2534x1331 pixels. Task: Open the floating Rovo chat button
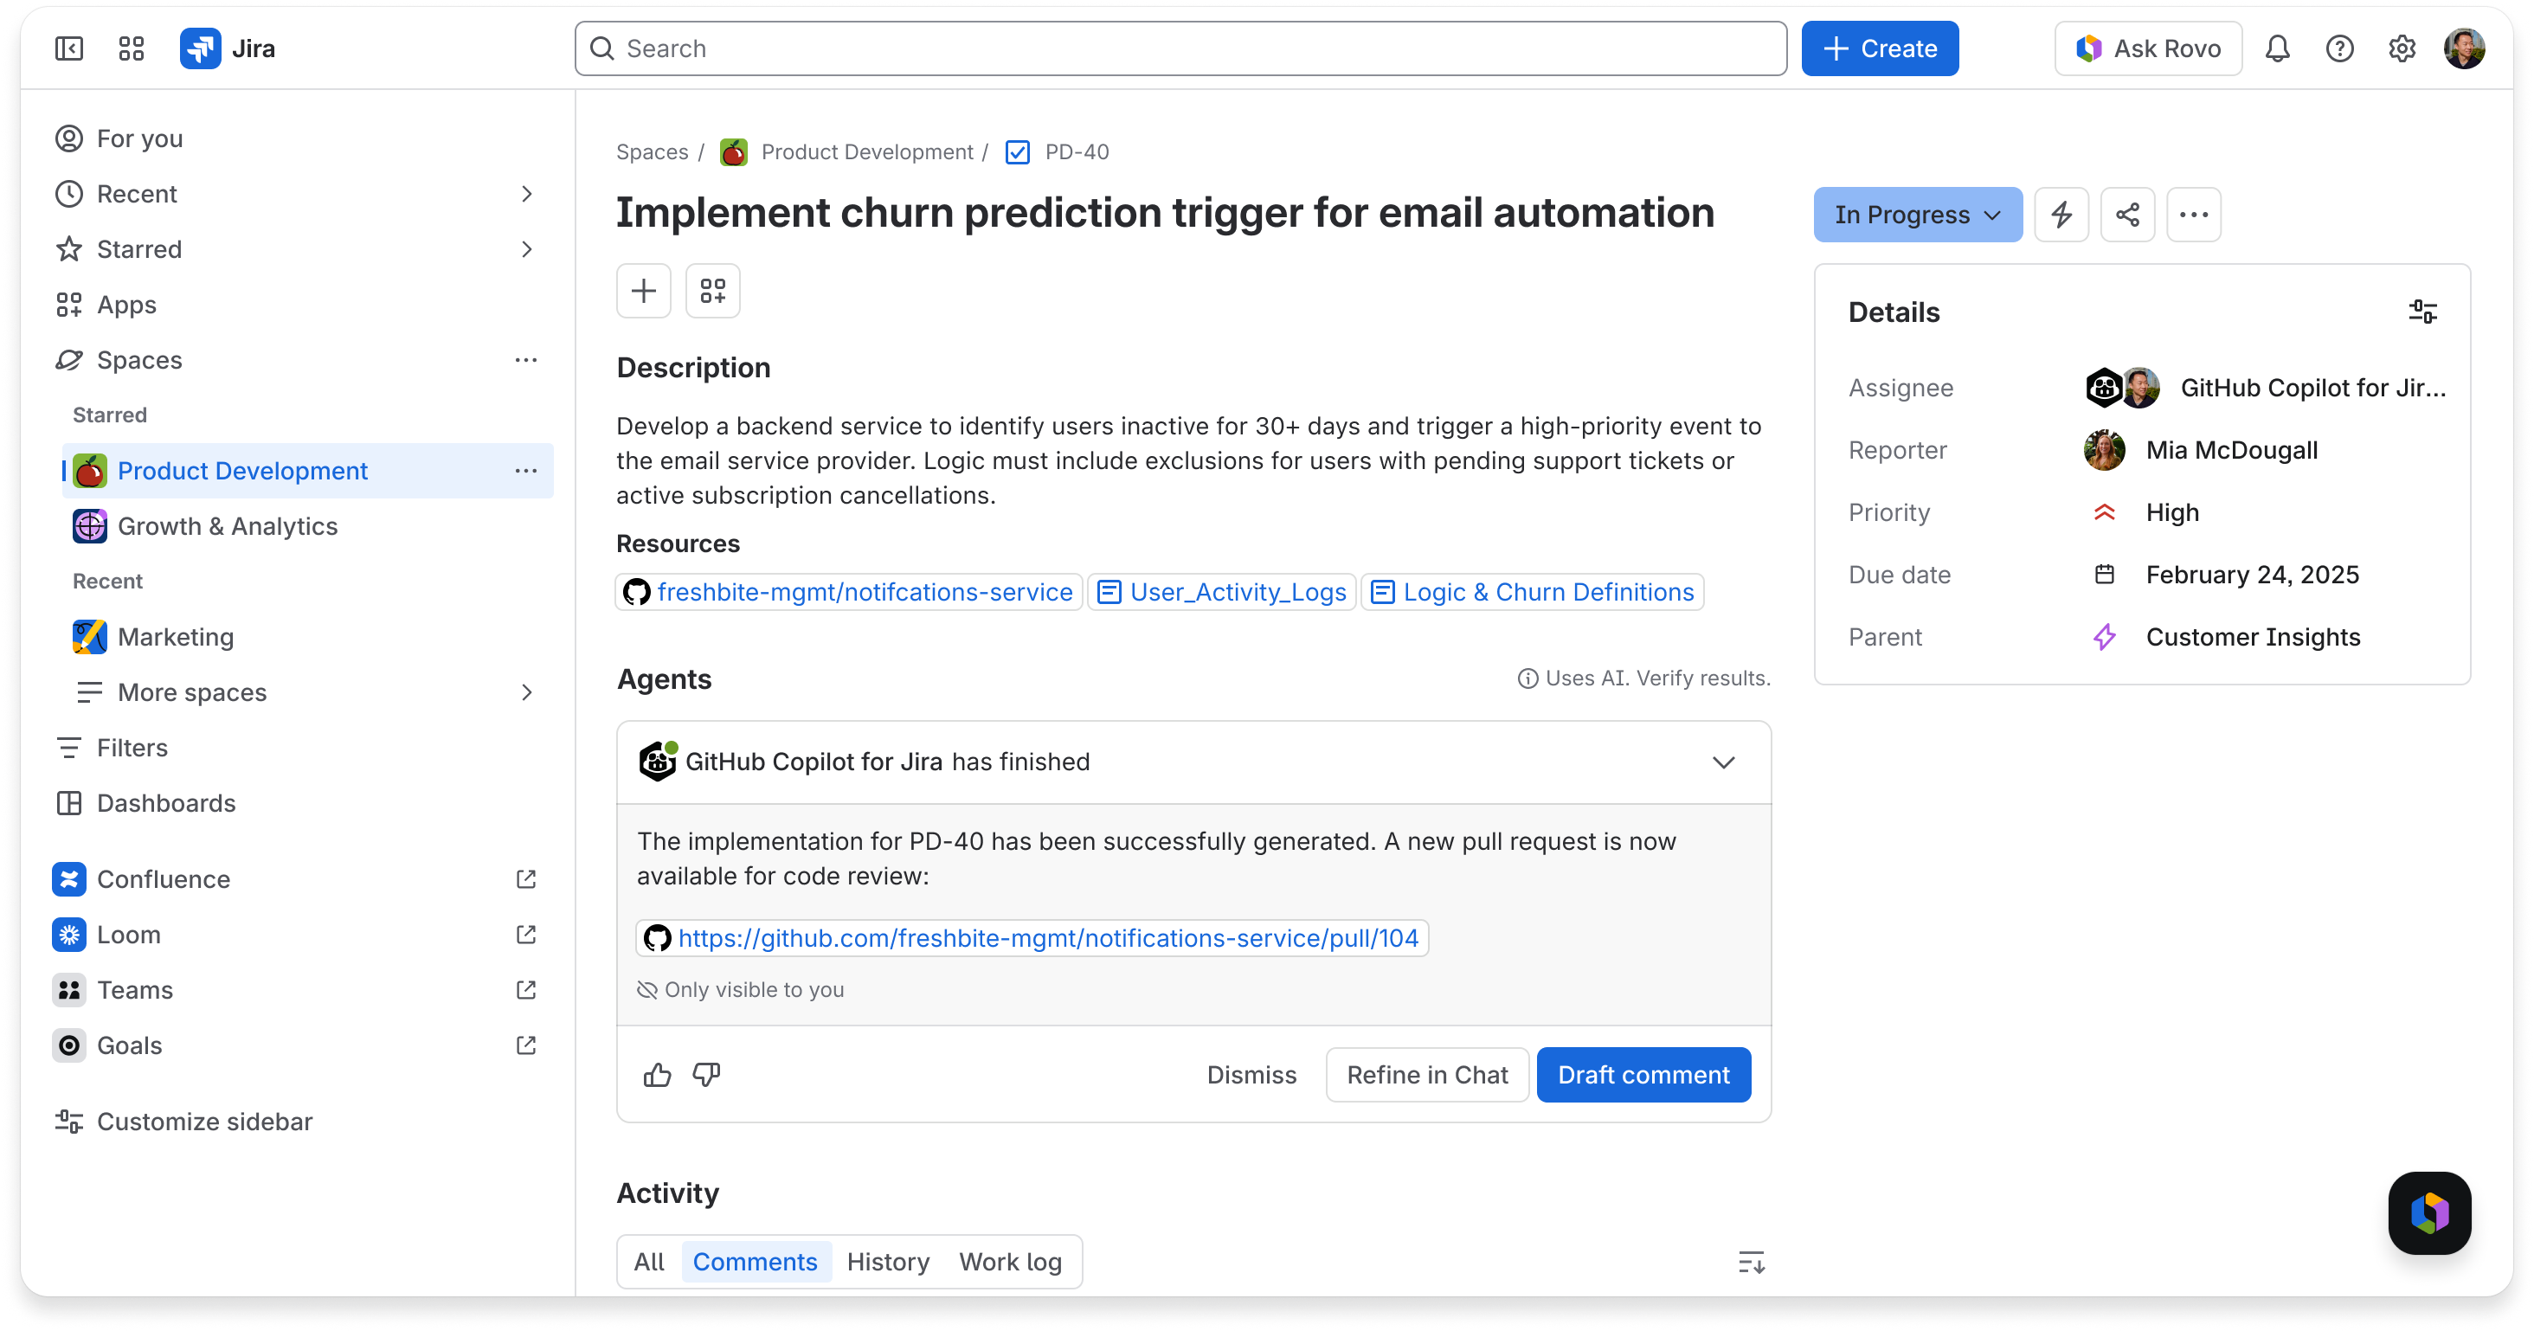pos(2428,1212)
